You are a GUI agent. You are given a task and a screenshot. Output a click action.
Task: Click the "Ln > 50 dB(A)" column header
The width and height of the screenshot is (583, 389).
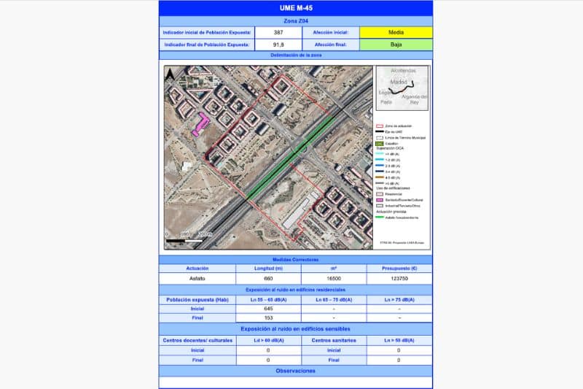[399, 341]
